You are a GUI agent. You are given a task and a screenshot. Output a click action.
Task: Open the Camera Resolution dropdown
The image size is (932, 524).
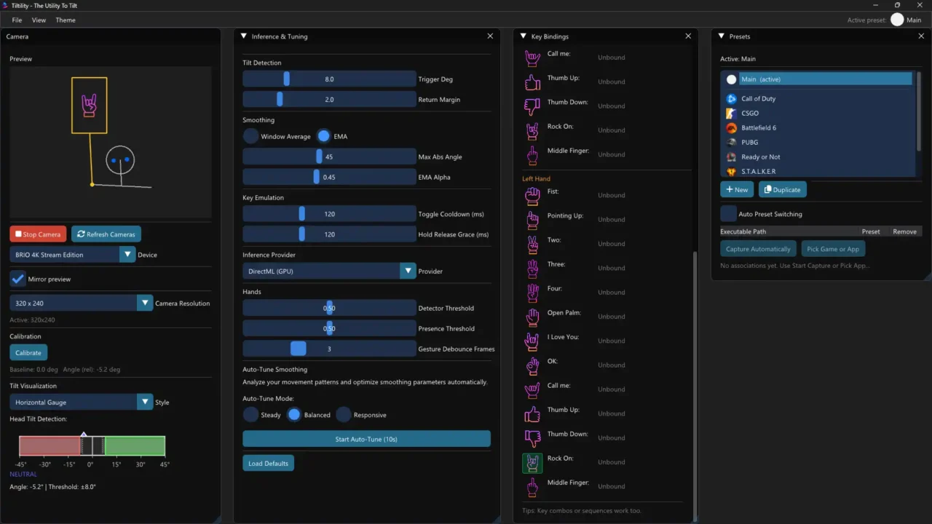point(143,303)
